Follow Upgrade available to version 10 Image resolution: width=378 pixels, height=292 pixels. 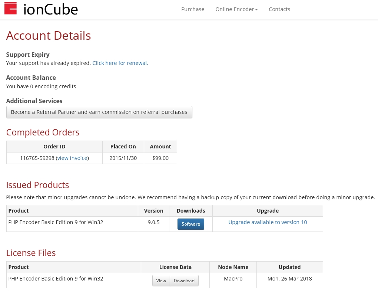coord(268,222)
